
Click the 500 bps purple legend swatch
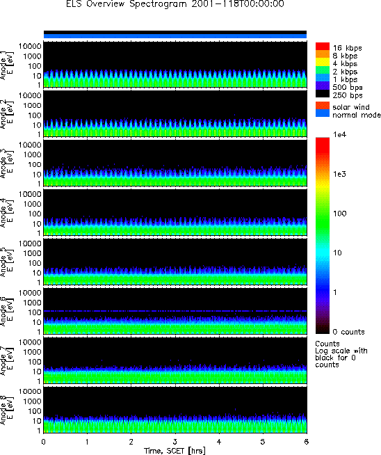tap(323, 86)
